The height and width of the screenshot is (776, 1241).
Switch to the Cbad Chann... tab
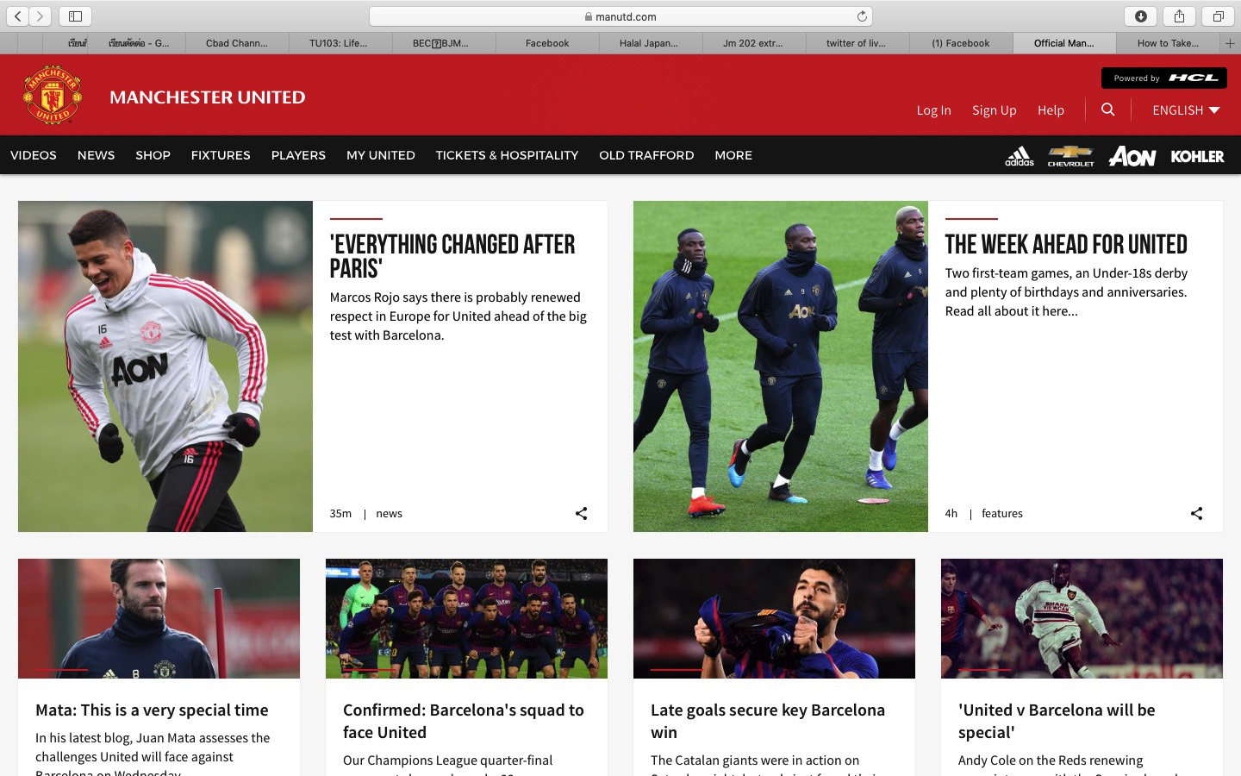237,43
